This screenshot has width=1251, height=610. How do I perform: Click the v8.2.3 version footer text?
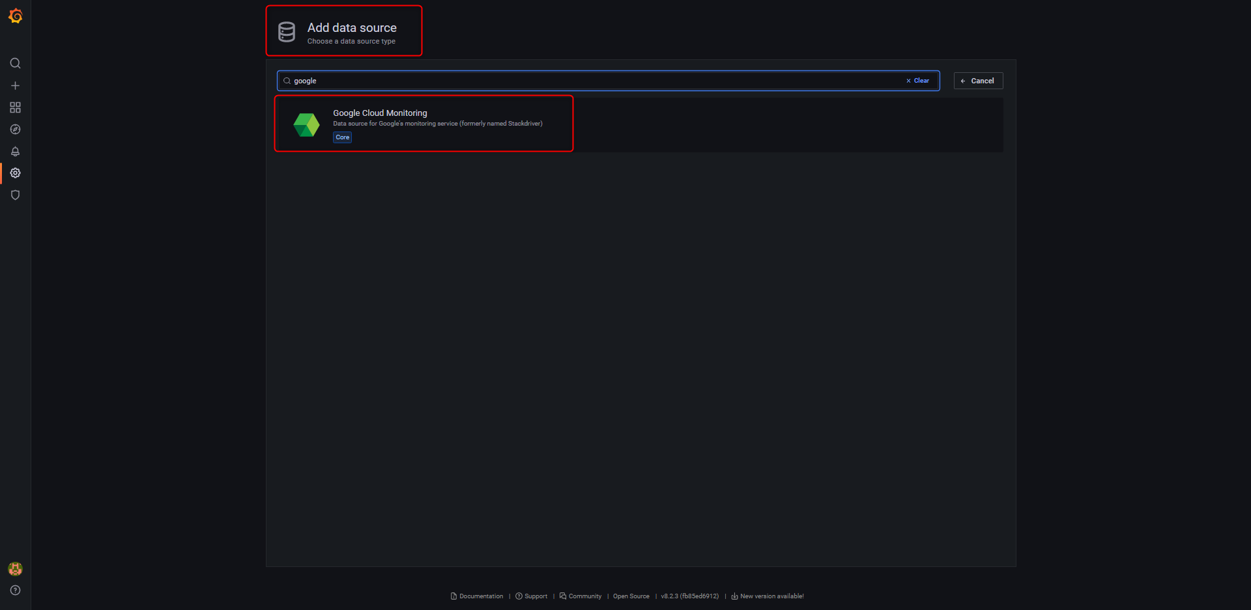tap(689, 596)
